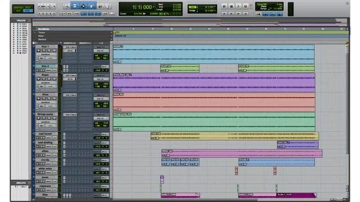Select the Trim tool
Image resolution: width=360 pixels, height=202 pixels.
click(x=75, y=6)
